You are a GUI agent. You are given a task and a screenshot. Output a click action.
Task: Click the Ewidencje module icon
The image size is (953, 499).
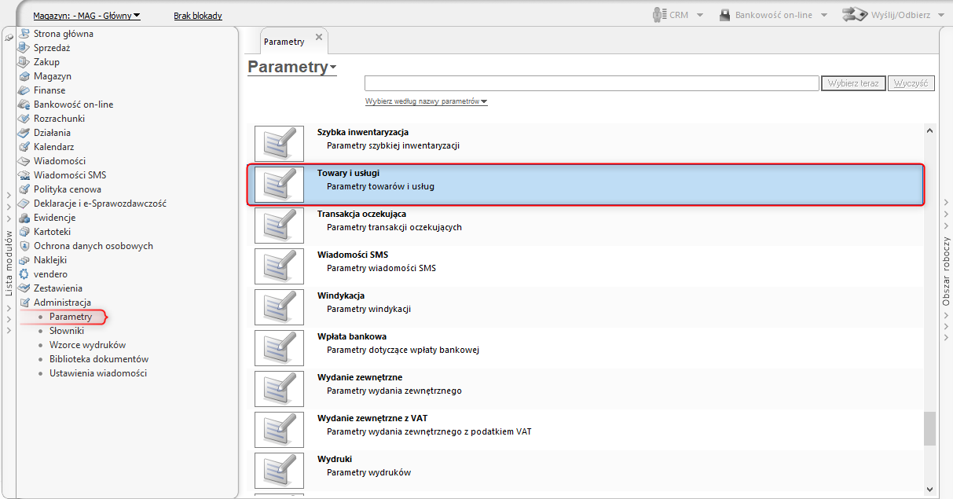(24, 218)
